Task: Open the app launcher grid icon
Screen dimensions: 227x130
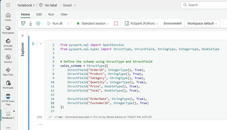Action: [8, 5]
